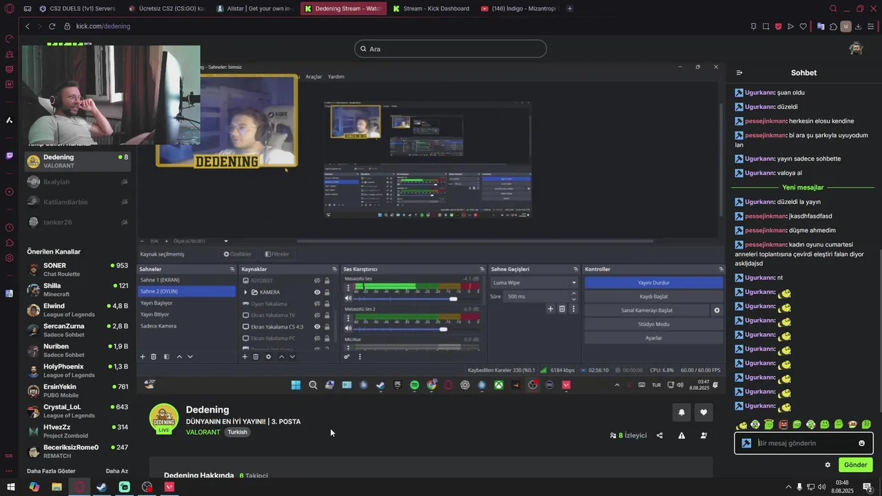Click Stüdyo Modu button in OBS
The width and height of the screenshot is (882, 496).
[653, 324]
